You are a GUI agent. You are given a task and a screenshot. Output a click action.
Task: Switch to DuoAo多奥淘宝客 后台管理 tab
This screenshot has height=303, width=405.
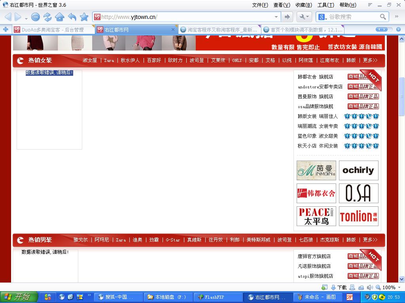(x=53, y=30)
